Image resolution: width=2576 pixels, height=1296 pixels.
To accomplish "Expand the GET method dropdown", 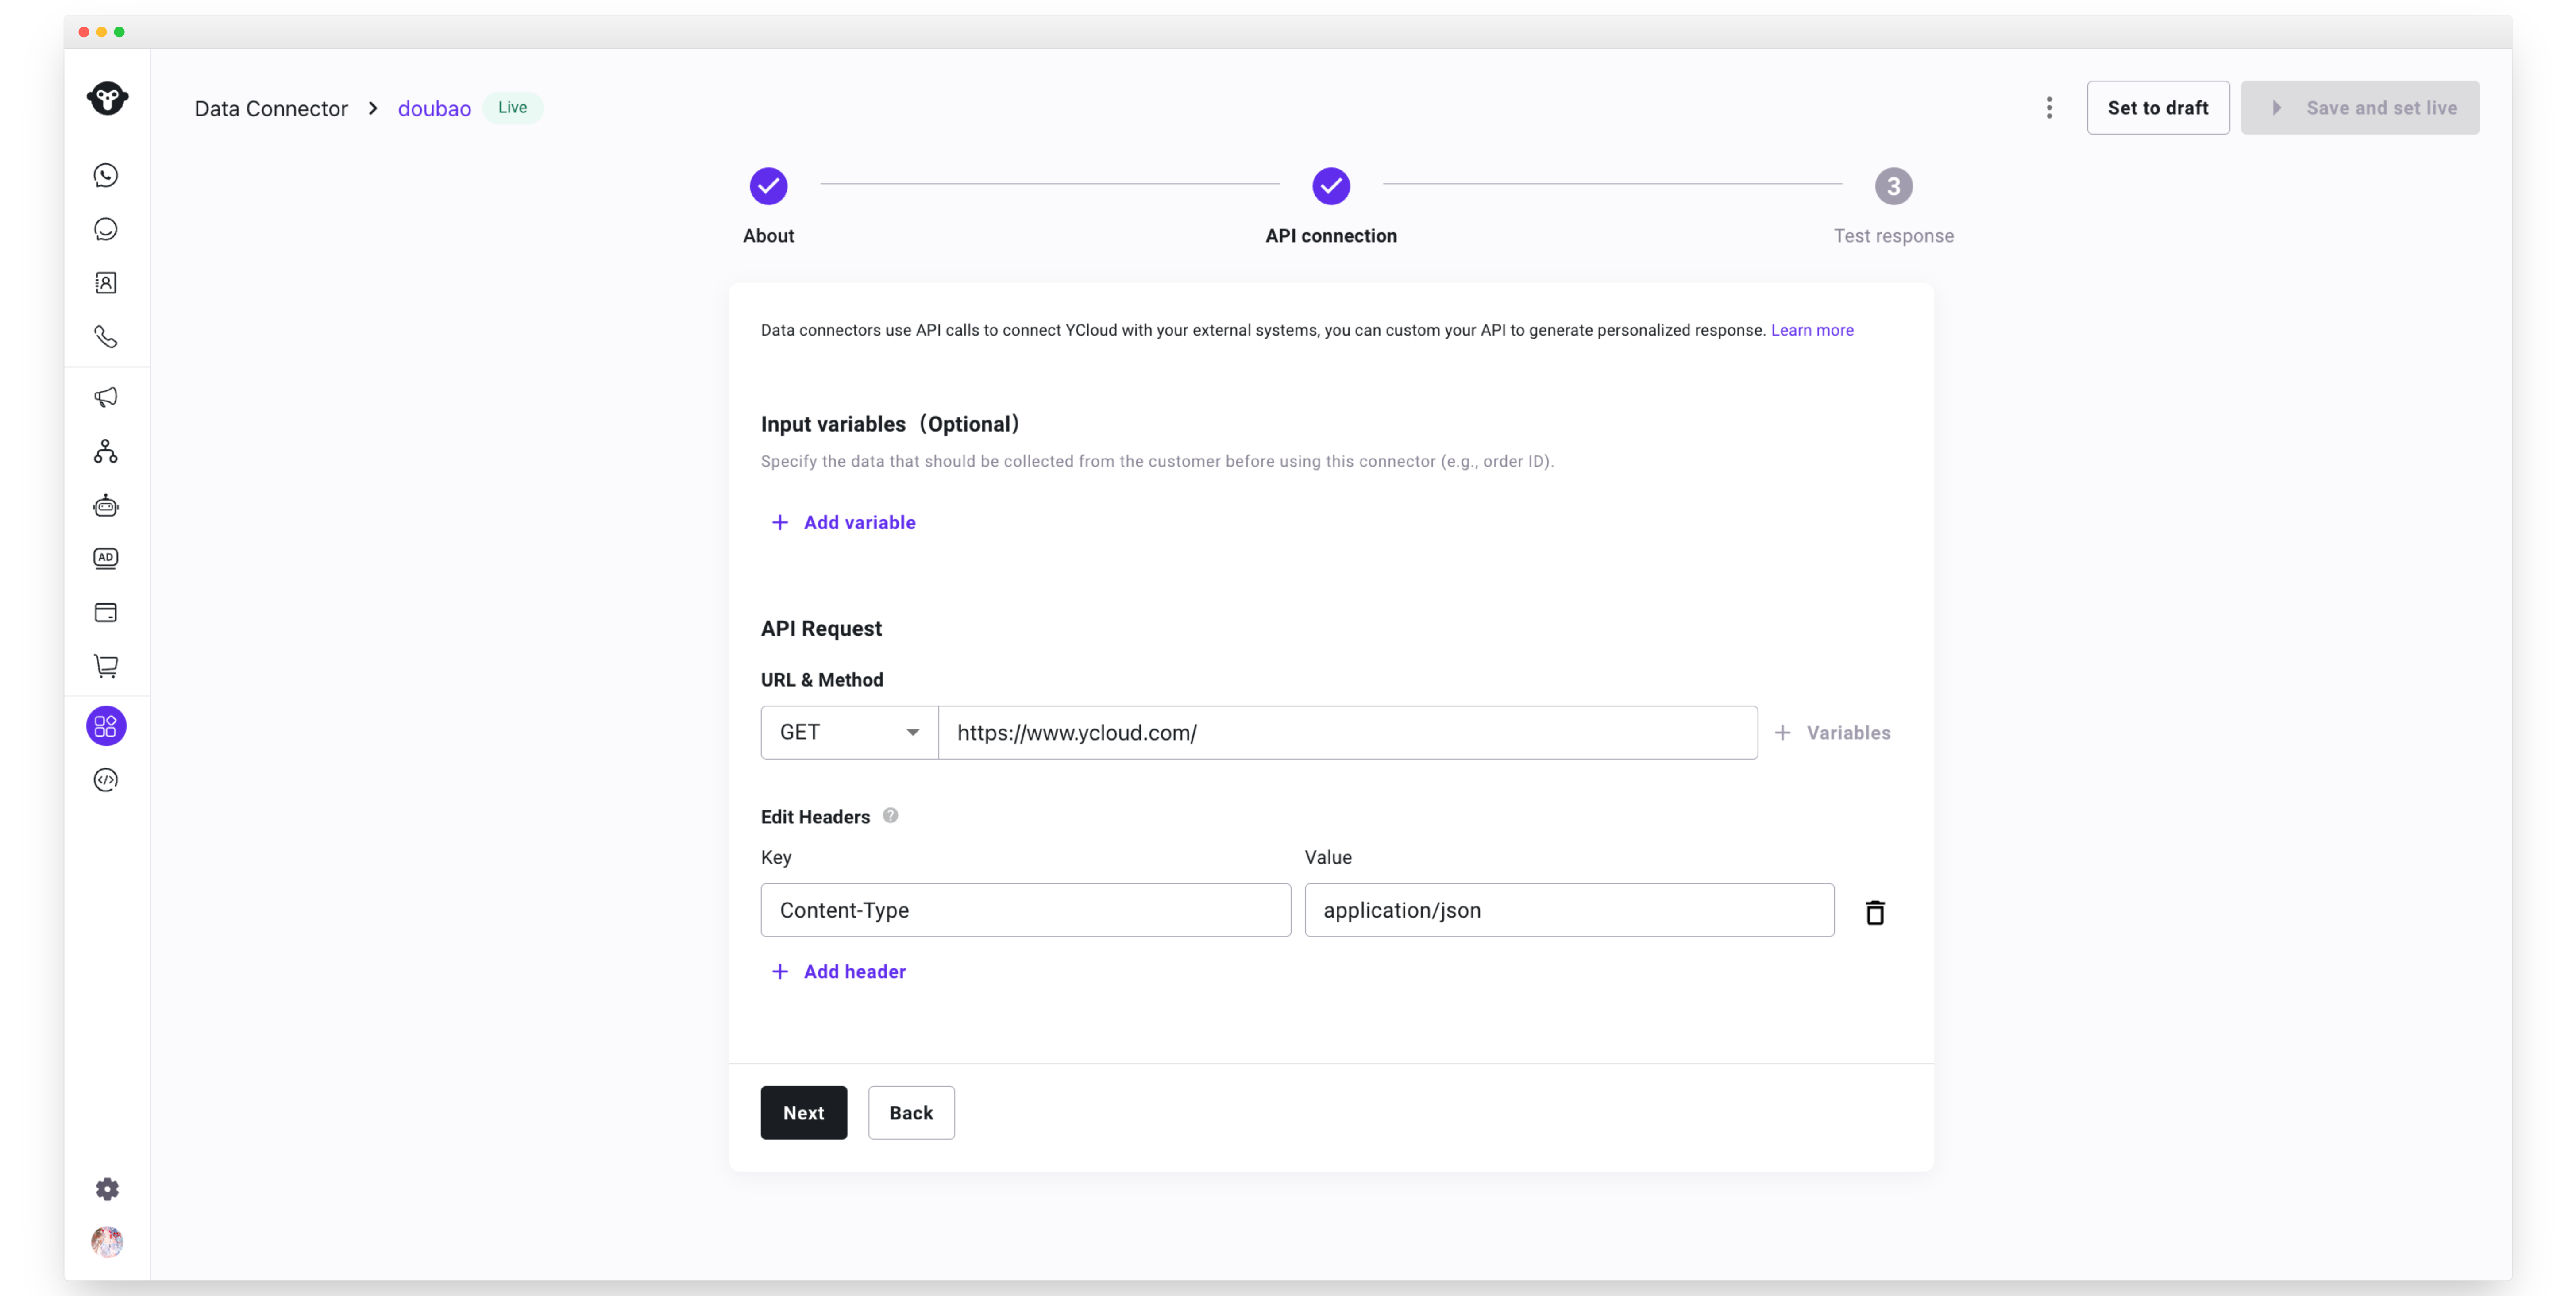I will pyautogui.click(x=849, y=733).
